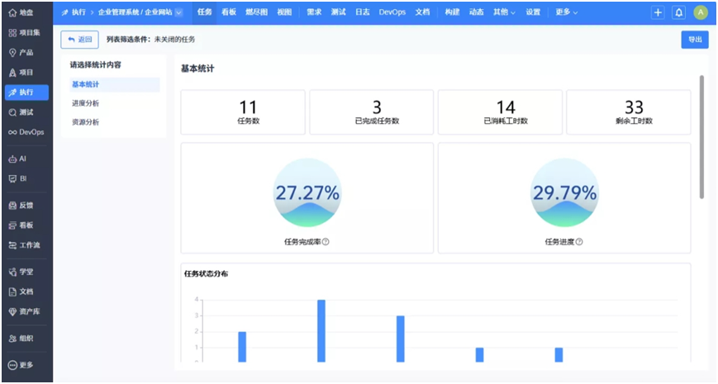The height and width of the screenshot is (384, 718).
Task: Click the chart bar with value 2
Action: (242, 347)
